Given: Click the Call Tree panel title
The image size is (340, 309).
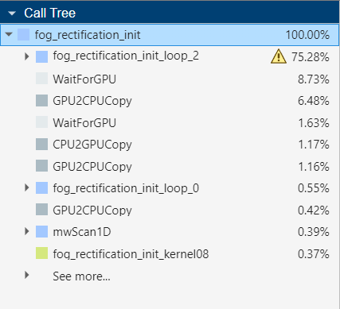Looking at the screenshot, I should click(49, 13).
